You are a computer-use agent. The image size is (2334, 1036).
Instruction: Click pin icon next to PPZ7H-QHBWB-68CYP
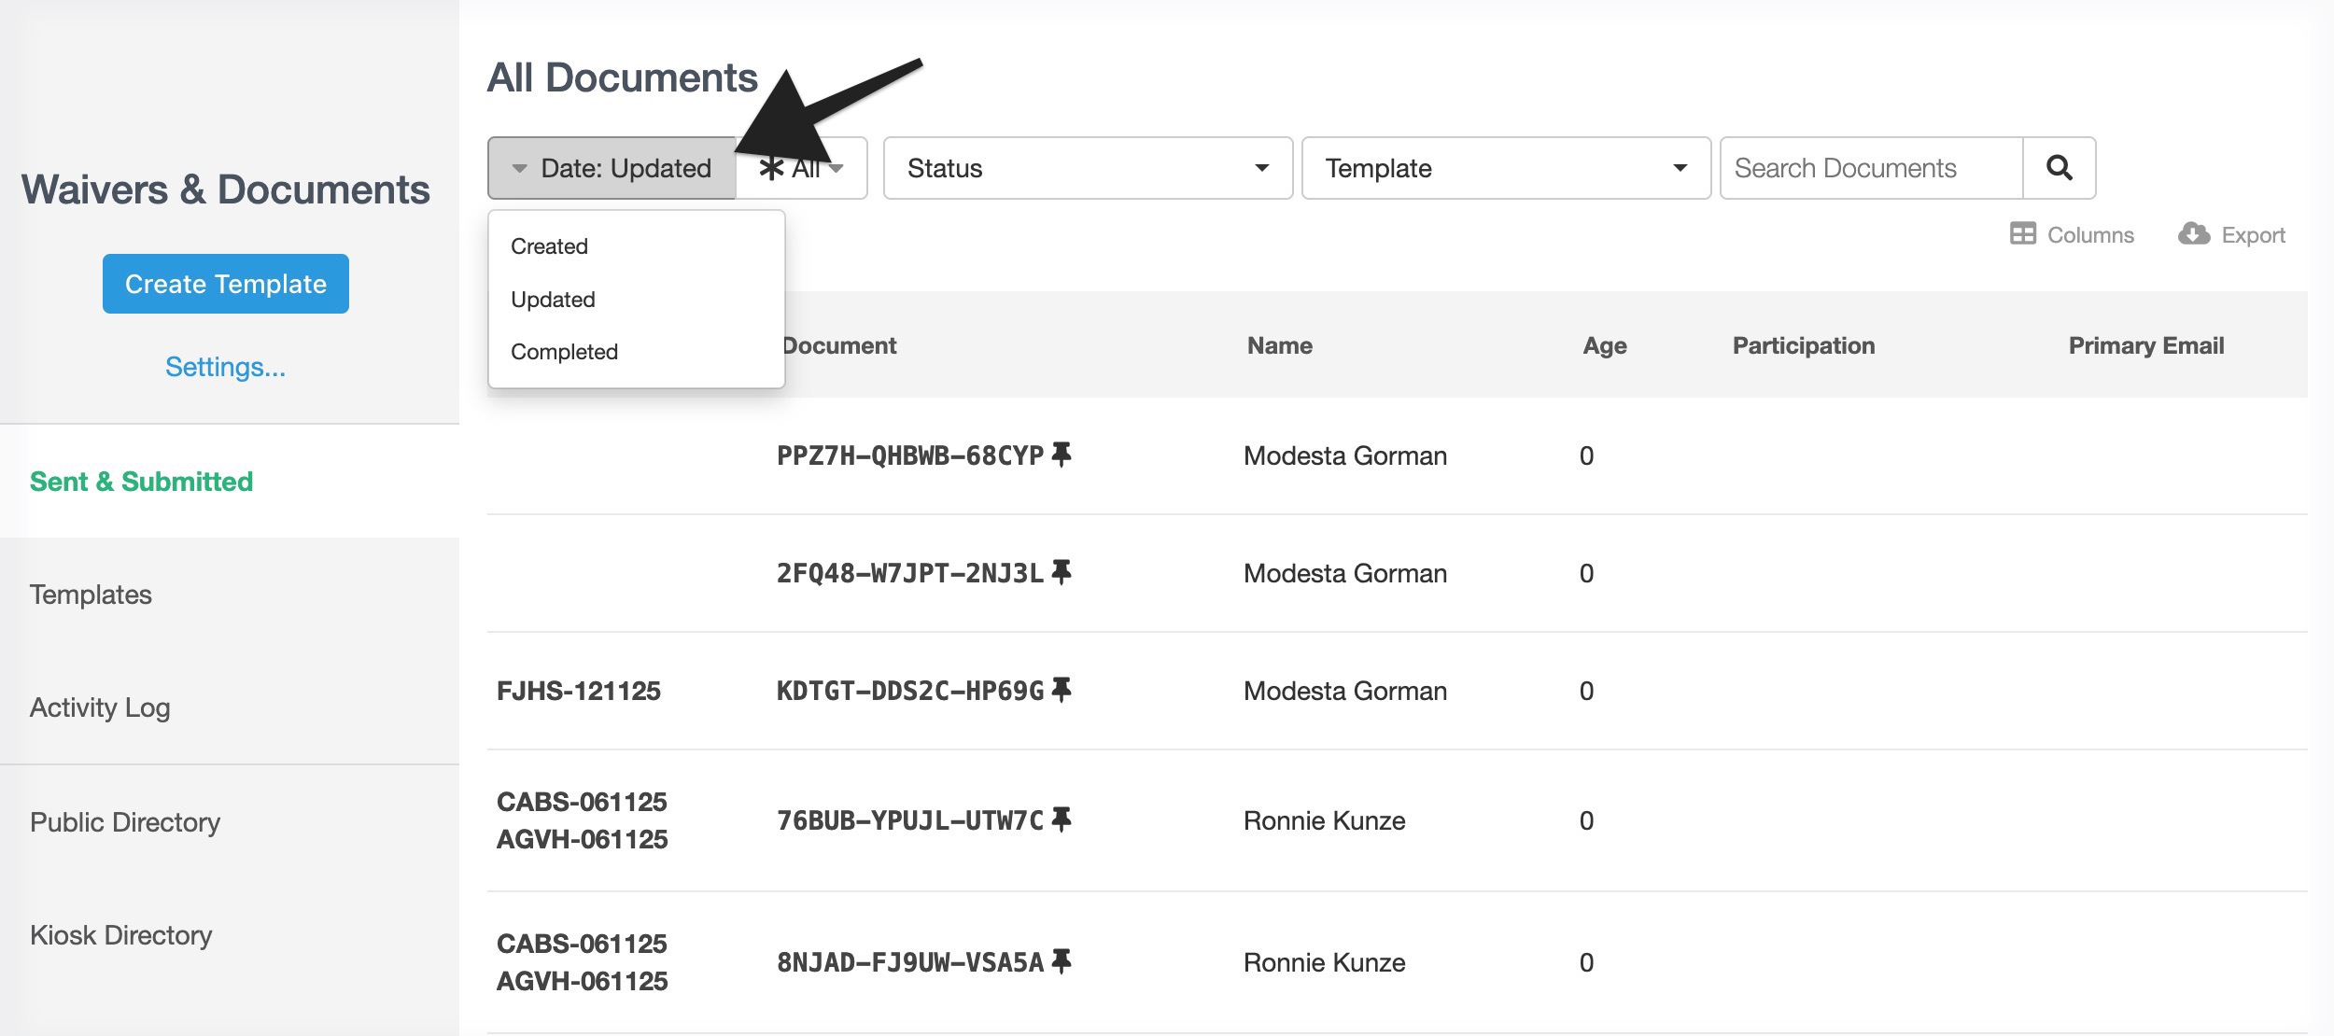tap(1061, 455)
